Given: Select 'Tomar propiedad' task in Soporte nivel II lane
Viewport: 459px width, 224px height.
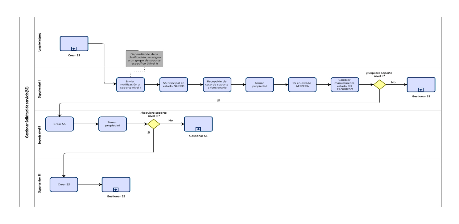Looking at the screenshot, I should tap(112, 124).
